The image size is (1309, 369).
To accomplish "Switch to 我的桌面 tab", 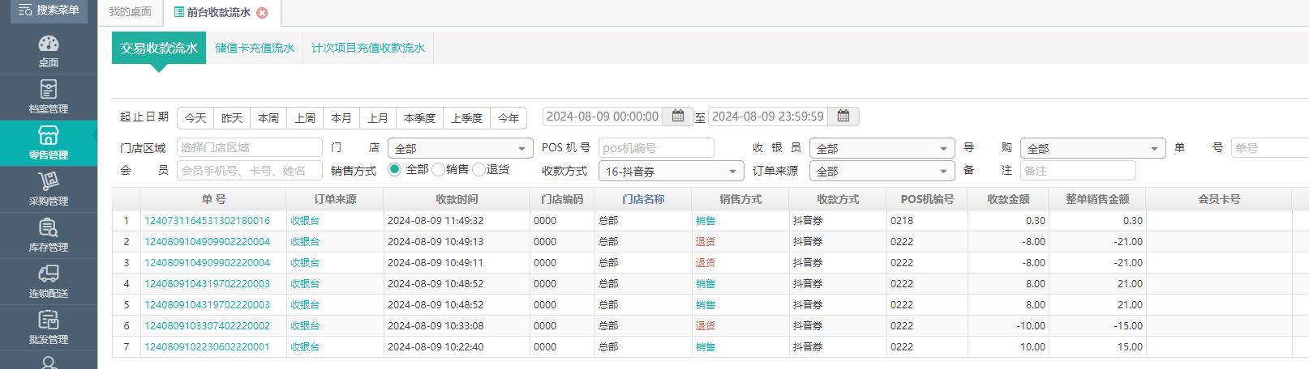I will coord(131,12).
